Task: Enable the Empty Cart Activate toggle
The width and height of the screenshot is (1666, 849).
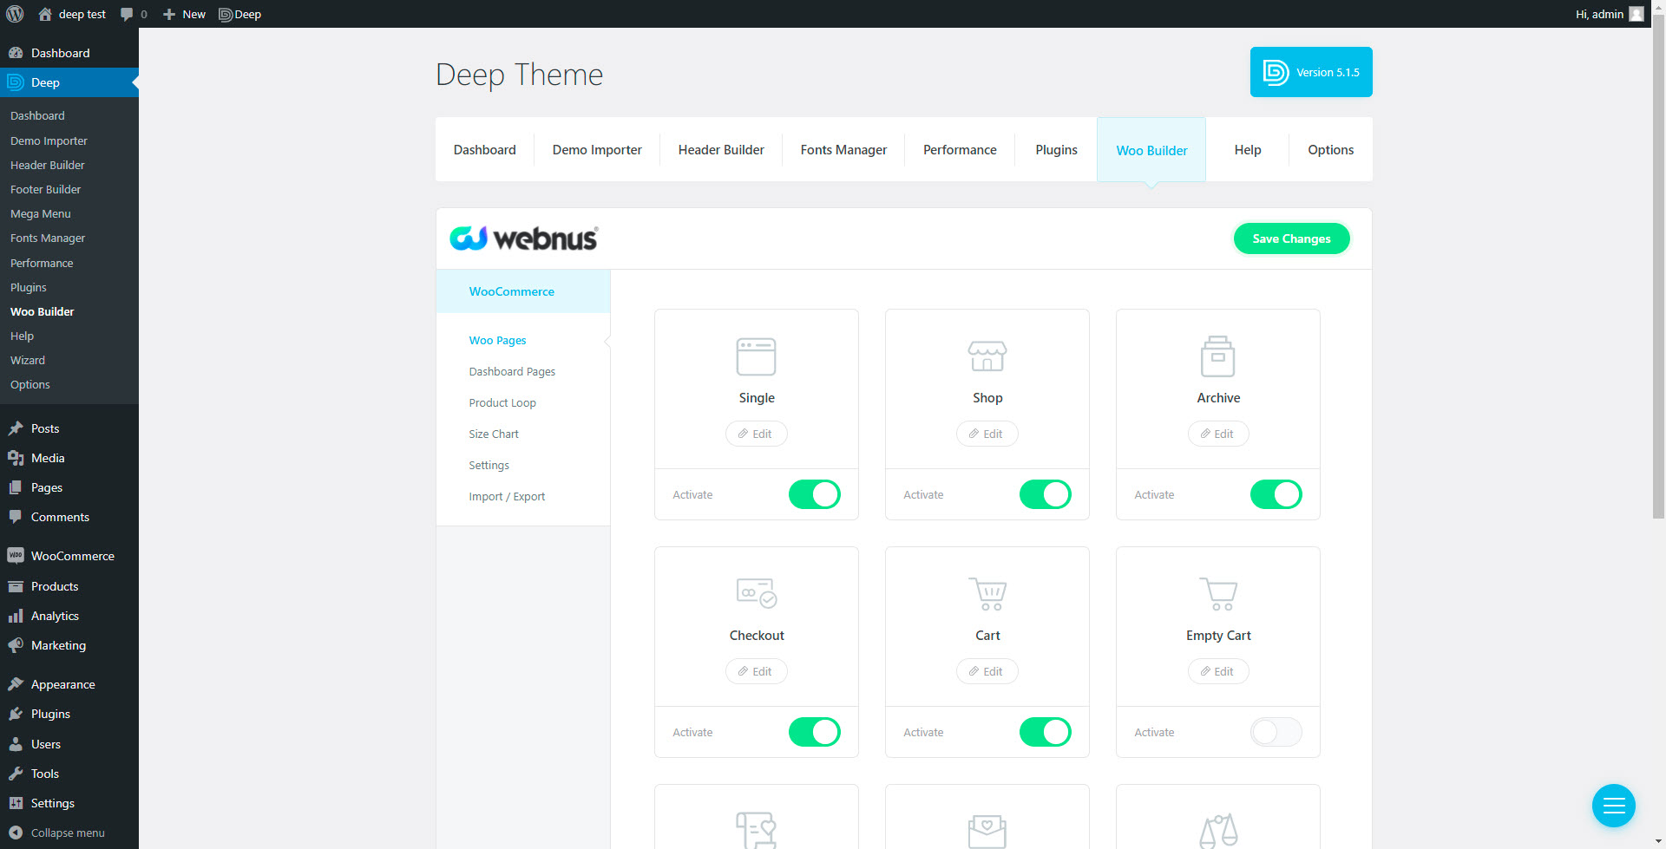Action: 1276,732
